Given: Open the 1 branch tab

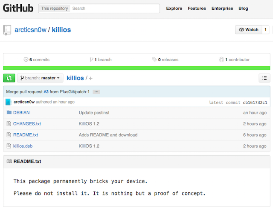Looking at the screenshot, I should click(101, 60).
